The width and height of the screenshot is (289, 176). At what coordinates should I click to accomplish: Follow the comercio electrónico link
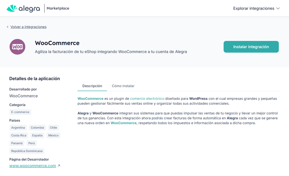click(x=147, y=98)
